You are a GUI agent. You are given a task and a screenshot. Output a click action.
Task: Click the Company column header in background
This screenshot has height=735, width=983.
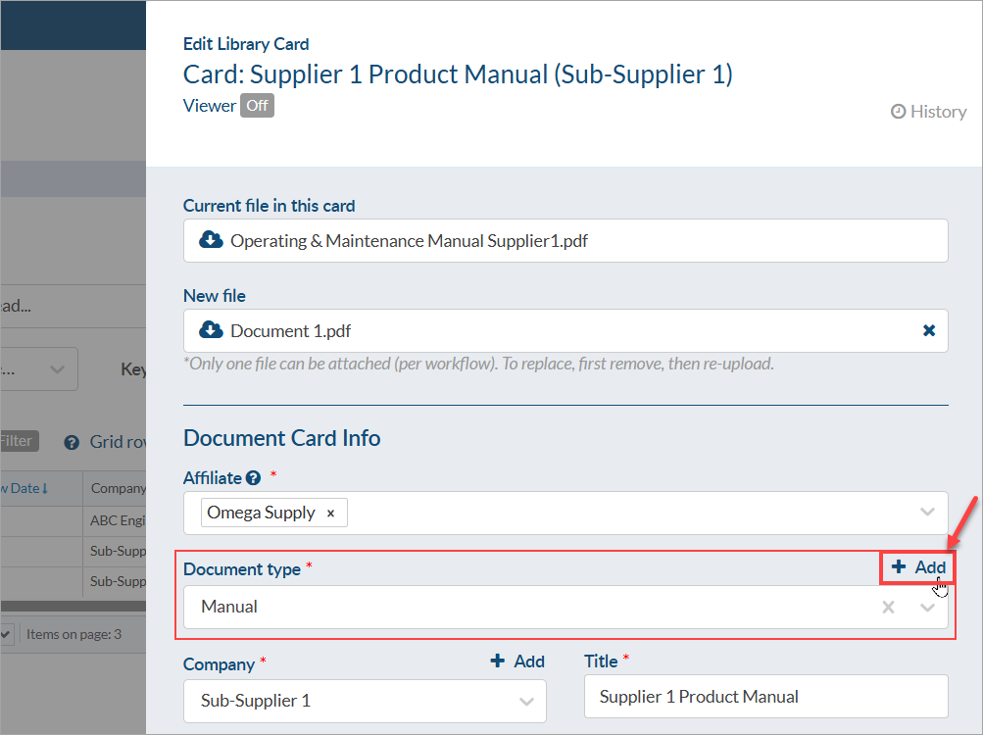(118, 488)
